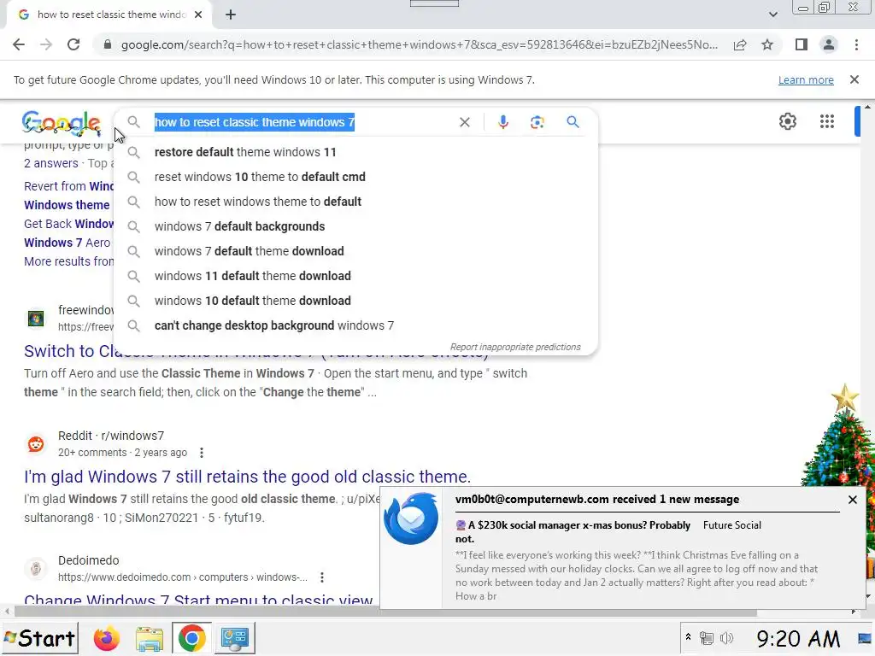Open the 'I'm glad Windows 7 still retains' result
Viewport: 875px width, 656px height.
pyautogui.click(x=247, y=477)
